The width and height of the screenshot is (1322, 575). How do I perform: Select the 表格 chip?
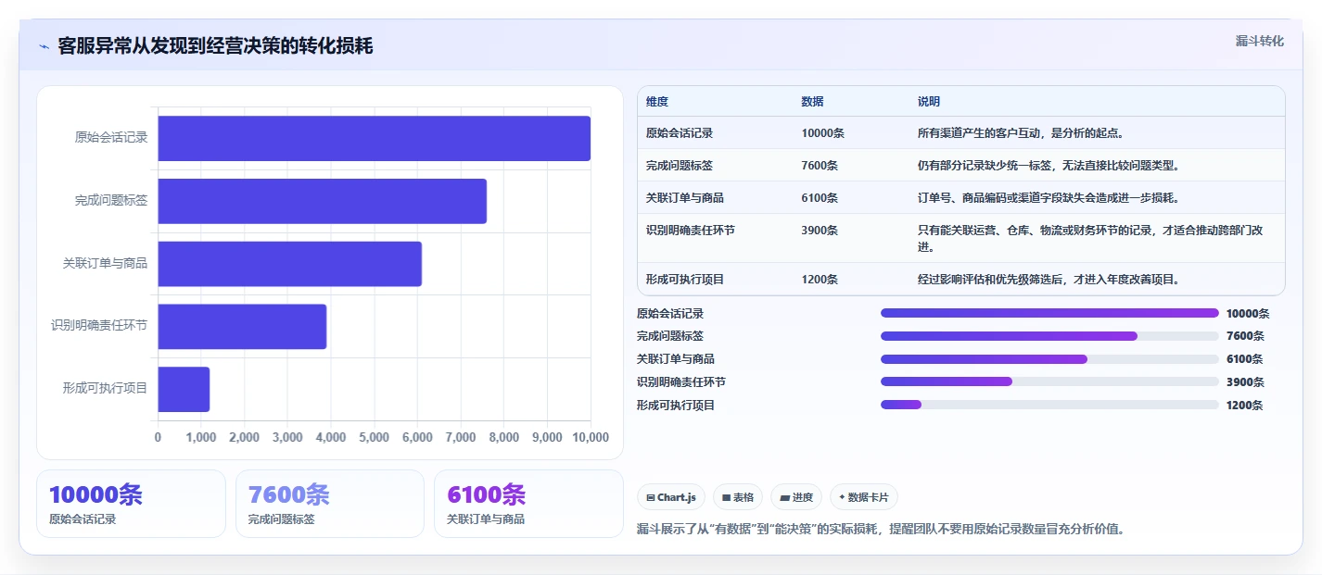[x=738, y=497]
